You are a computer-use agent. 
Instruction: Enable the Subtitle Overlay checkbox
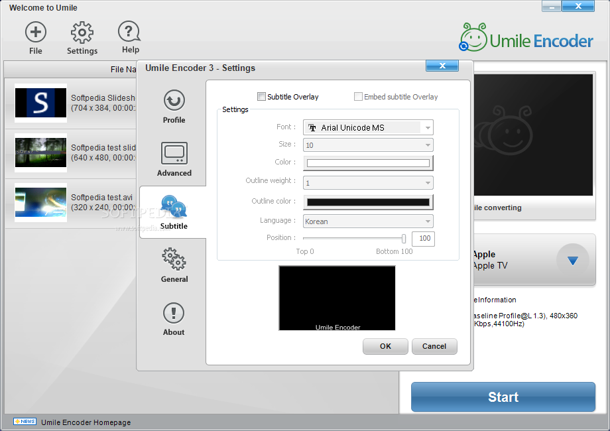click(x=261, y=96)
